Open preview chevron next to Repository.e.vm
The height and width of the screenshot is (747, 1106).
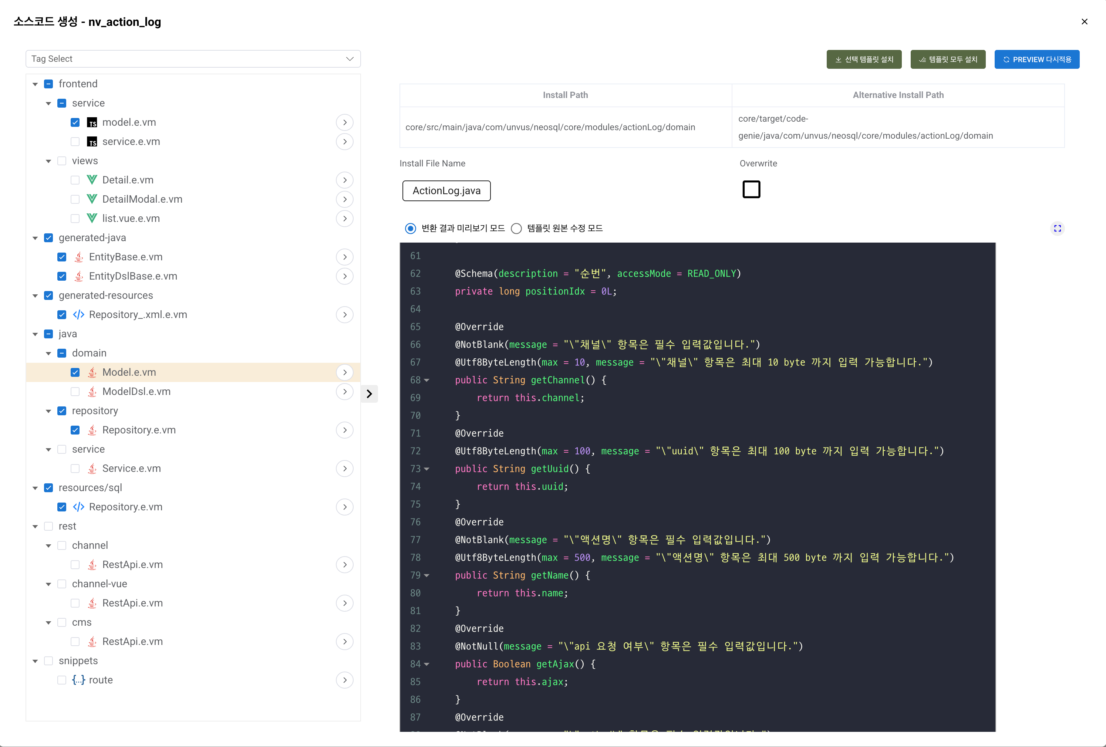tap(344, 430)
